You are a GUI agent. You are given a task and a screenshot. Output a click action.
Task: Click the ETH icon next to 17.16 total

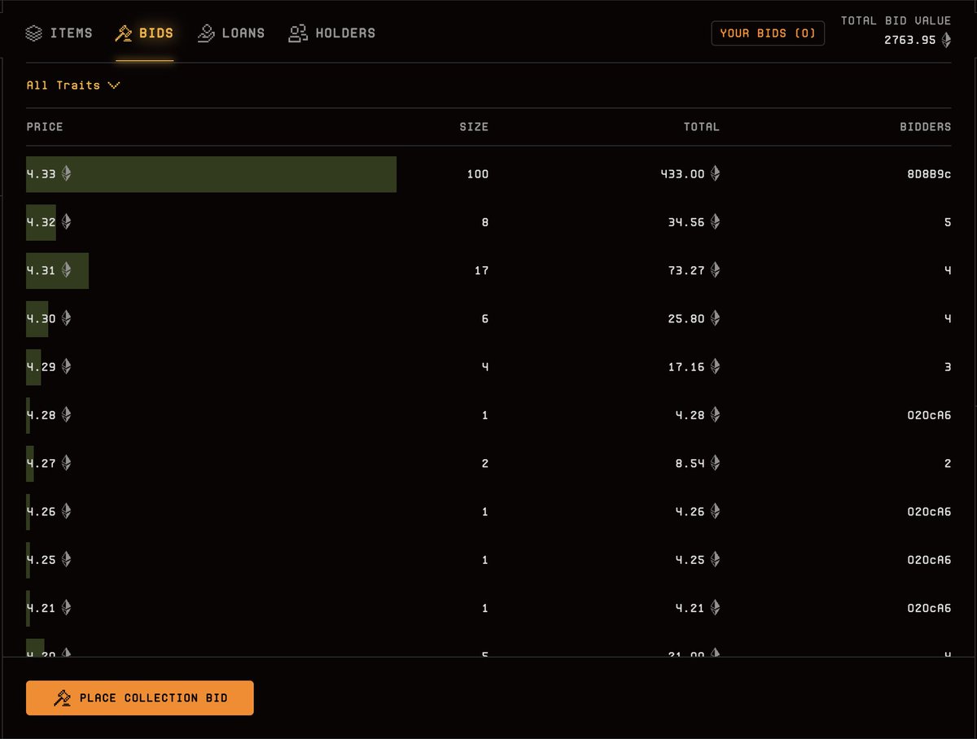coord(716,366)
